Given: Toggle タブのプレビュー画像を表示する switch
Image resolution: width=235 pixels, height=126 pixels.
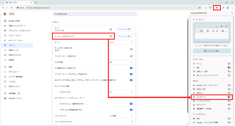Looking at the screenshot, I should point(132,104).
